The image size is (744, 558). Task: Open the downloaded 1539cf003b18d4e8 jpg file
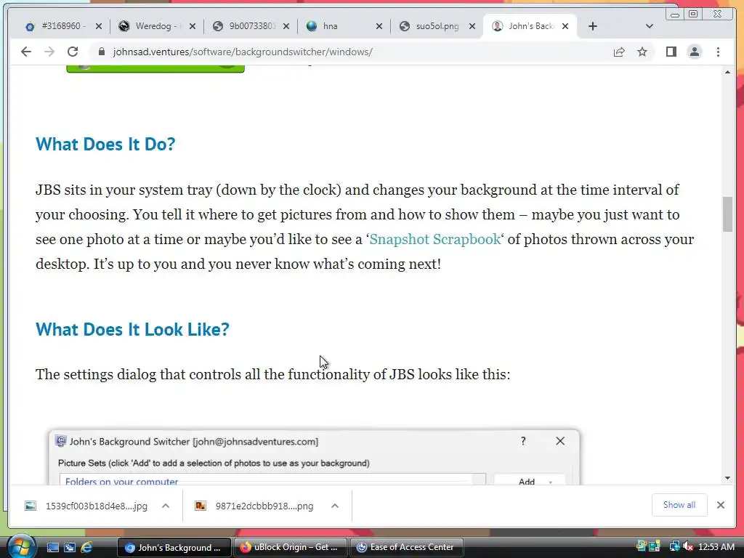87,506
